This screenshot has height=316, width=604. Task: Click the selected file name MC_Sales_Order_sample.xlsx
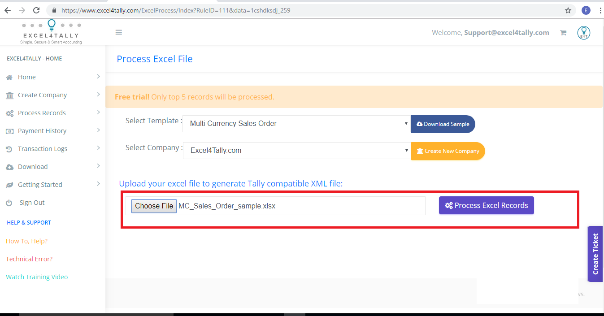point(227,206)
